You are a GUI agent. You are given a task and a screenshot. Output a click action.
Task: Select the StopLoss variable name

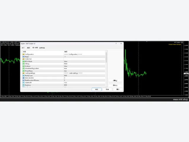(28, 85)
